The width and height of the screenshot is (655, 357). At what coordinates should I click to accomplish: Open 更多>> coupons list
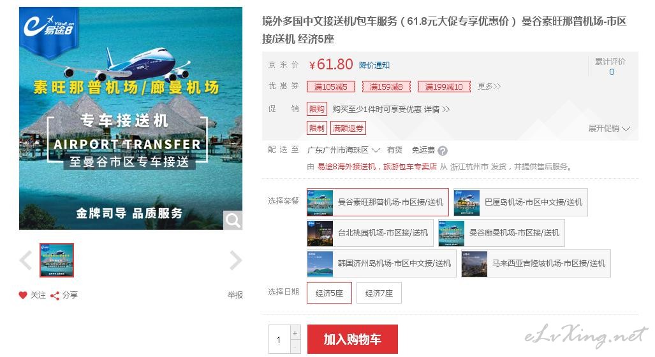[x=489, y=87]
